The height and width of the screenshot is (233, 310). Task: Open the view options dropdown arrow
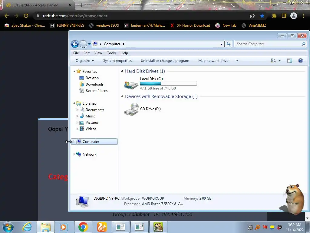[279, 61]
